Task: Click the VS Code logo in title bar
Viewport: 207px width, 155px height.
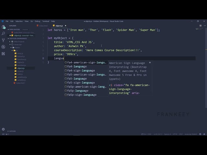Action: 2,21
